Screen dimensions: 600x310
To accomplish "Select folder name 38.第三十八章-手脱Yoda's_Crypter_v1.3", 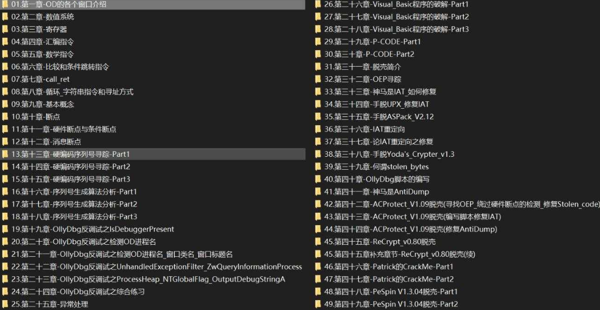I will coord(389,154).
